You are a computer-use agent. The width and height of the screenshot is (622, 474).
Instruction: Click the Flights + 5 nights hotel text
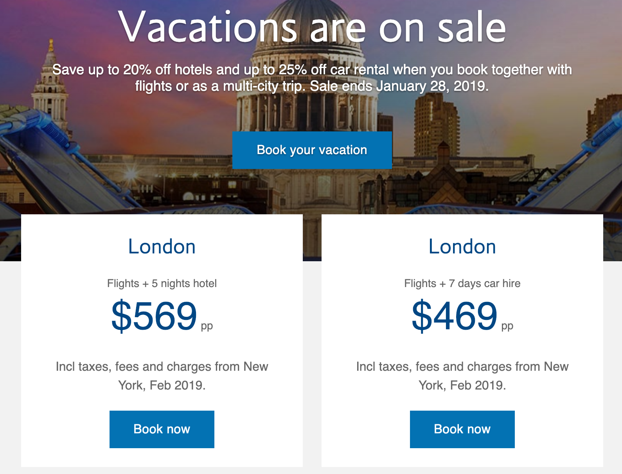pos(162,283)
